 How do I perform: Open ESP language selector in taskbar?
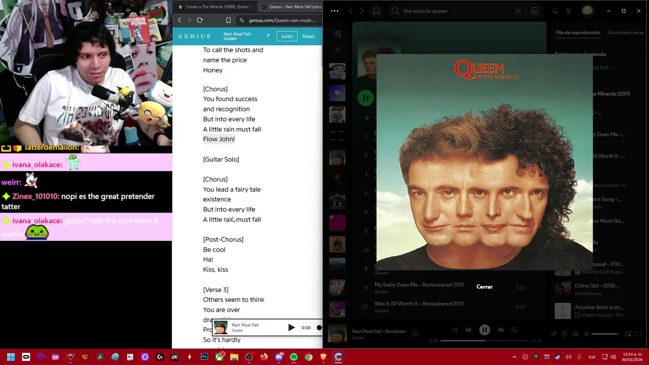click(x=592, y=357)
